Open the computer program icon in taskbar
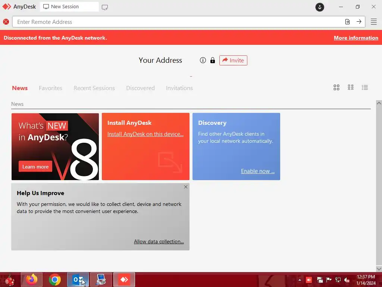This screenshot has width=382, height=287. 101,280
